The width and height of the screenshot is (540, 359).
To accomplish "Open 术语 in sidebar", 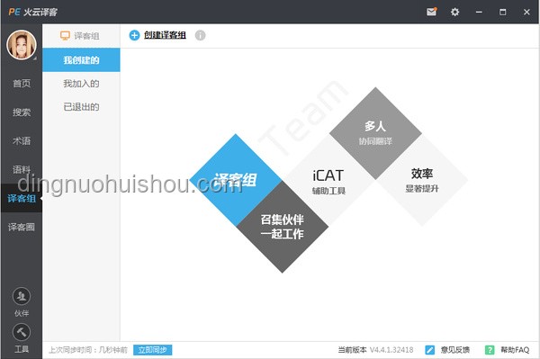I will pyautogui.click(x=22, y=140).
